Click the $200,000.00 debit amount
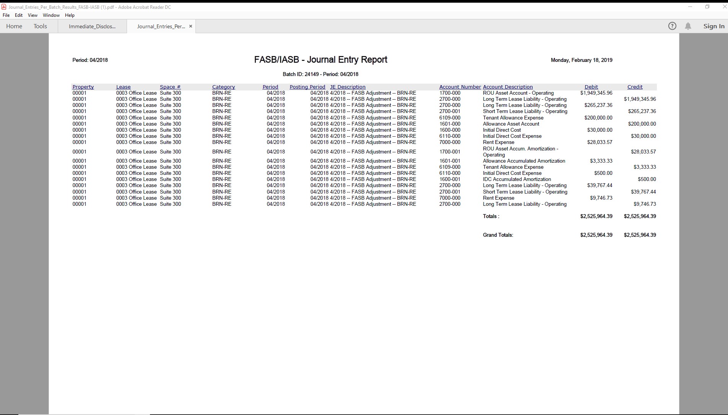This screenshot has height=415, width=728. point(598,118)
